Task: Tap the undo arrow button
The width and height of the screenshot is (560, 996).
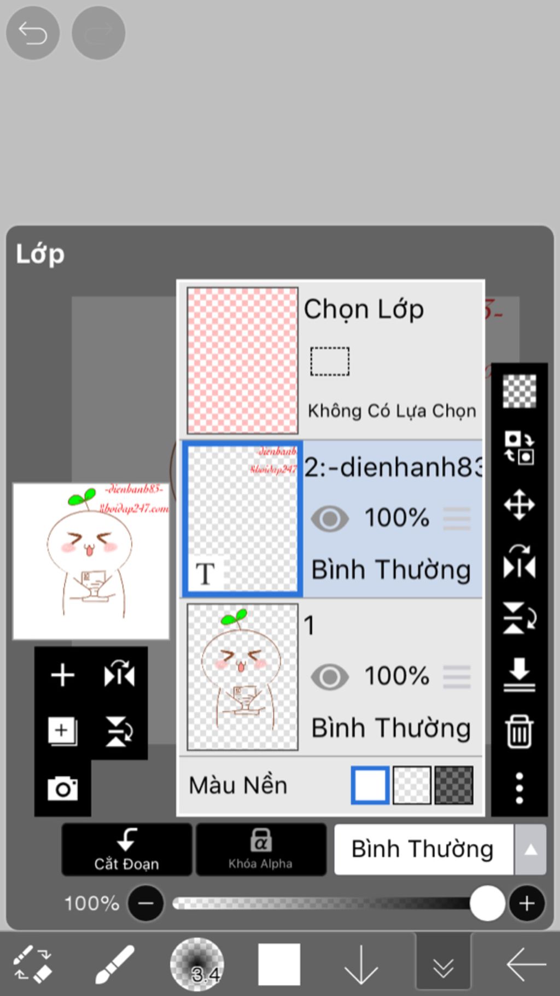Action: [x=33, y=33]
